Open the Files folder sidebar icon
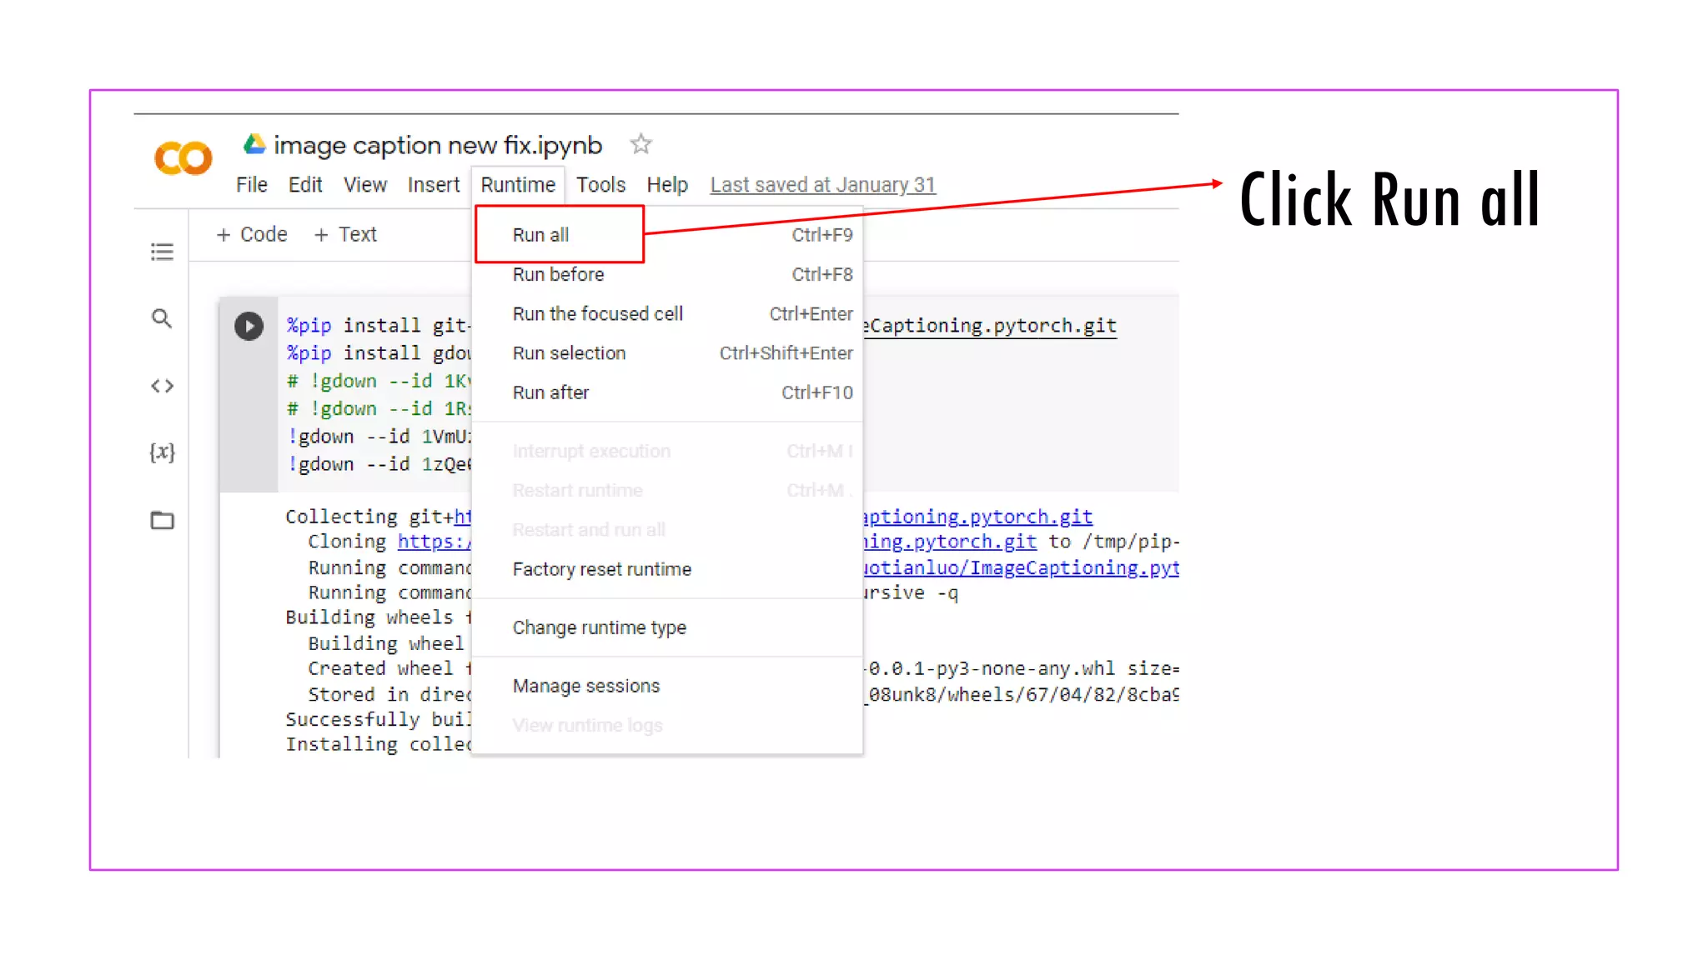 pyautogui.click(x=162, y=520)
